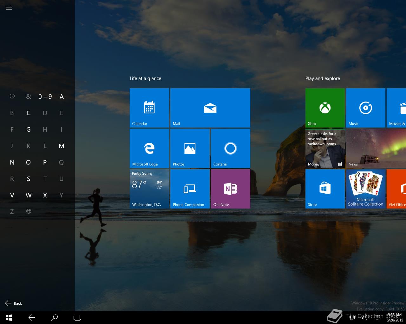Select the ampersand symbol group
The height and width of the screenshot is (324, 406).
click(x=29, y=97)
